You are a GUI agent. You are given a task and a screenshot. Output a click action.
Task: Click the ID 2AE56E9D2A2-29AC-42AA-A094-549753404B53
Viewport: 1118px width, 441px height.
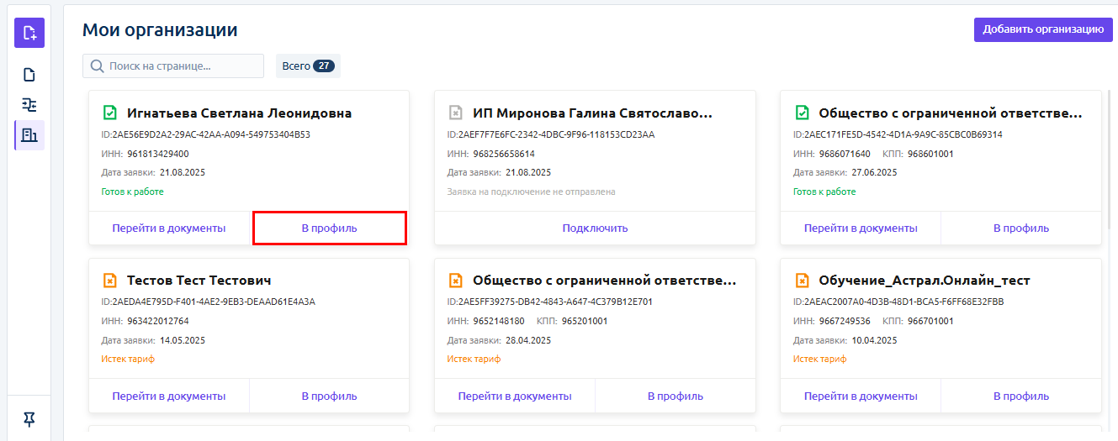click(x=213, y=134)
